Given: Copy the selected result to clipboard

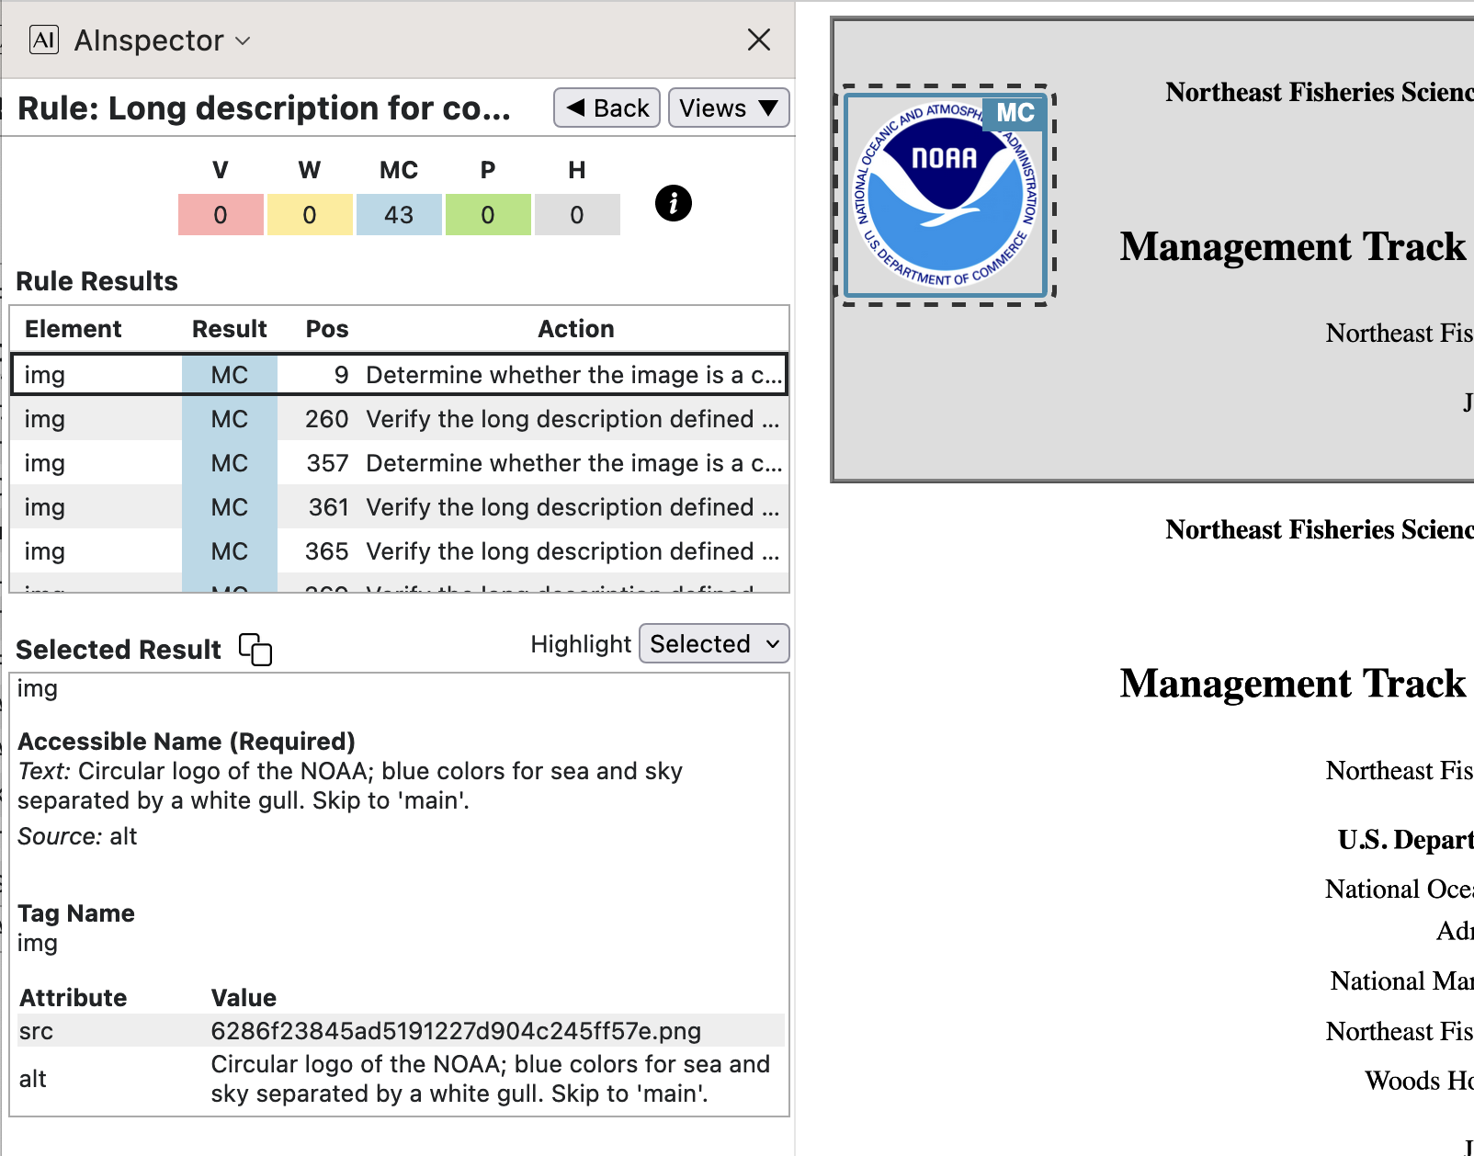Looking at the screenshot, I should tap(255, 649).
